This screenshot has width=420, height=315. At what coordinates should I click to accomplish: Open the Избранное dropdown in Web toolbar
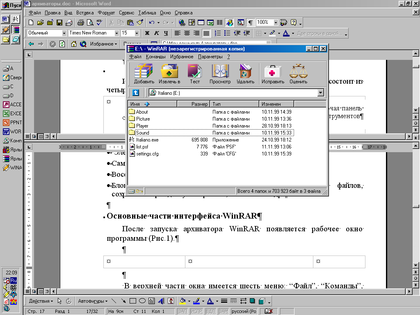pos(103,44)
